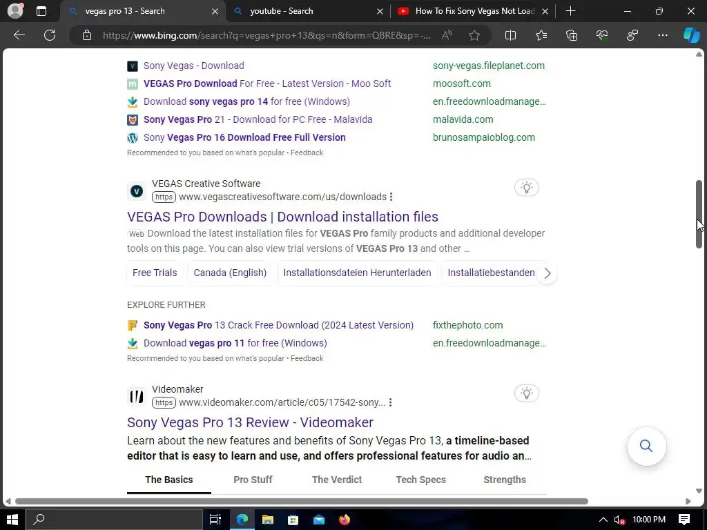Close the vegas pro 13 Search tab
The height and width of the screenshot is (530, 707).
click(215, 11)
